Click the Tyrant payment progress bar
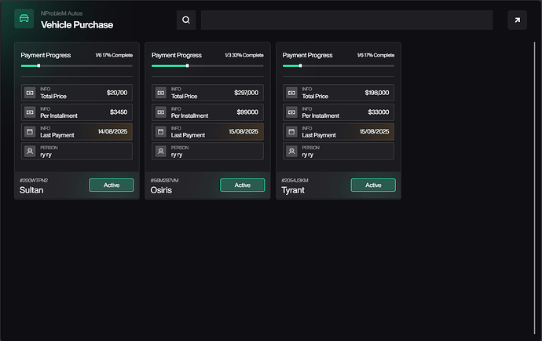Image resolution: width=542 pixels, height=341 pixels. click(x=338, y=66)
